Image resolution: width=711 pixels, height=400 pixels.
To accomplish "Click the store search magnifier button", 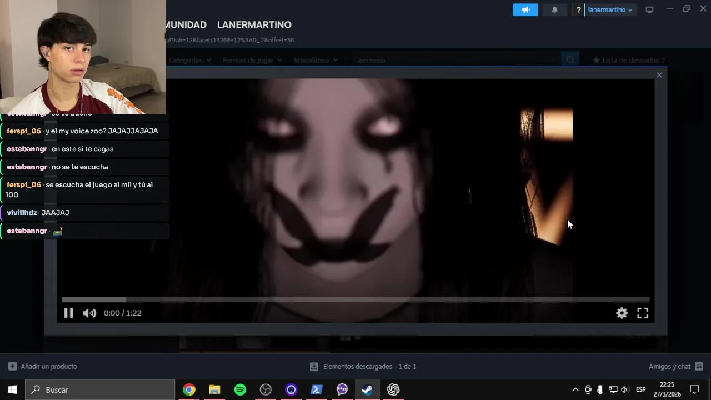I will (x=570, y=60).
